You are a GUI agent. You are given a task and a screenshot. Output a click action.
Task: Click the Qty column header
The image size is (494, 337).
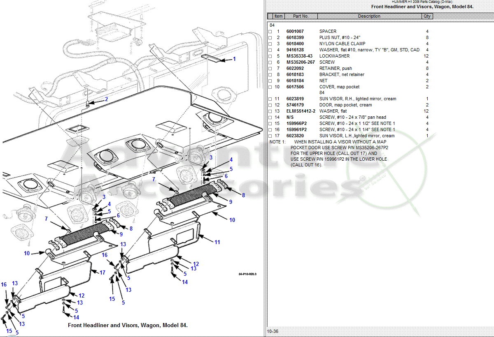click(x=427, y=16)
